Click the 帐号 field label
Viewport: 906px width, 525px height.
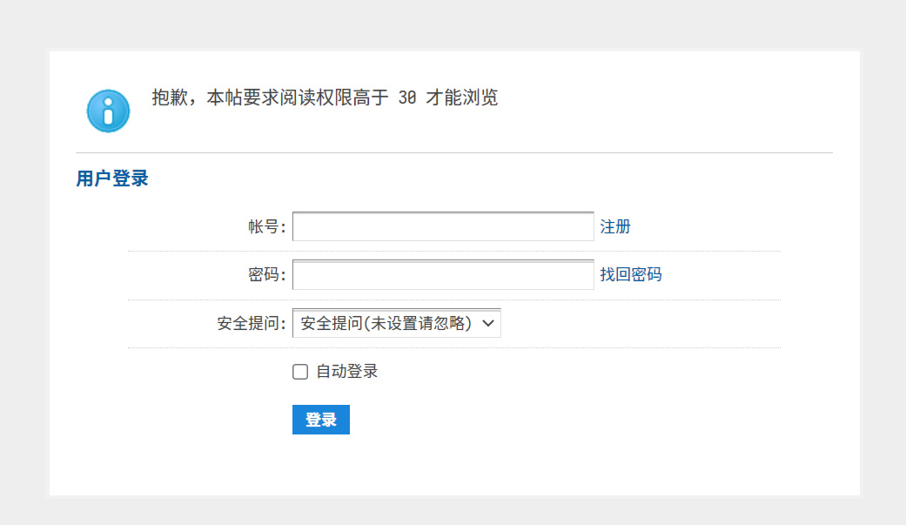(x=266, y=227)
